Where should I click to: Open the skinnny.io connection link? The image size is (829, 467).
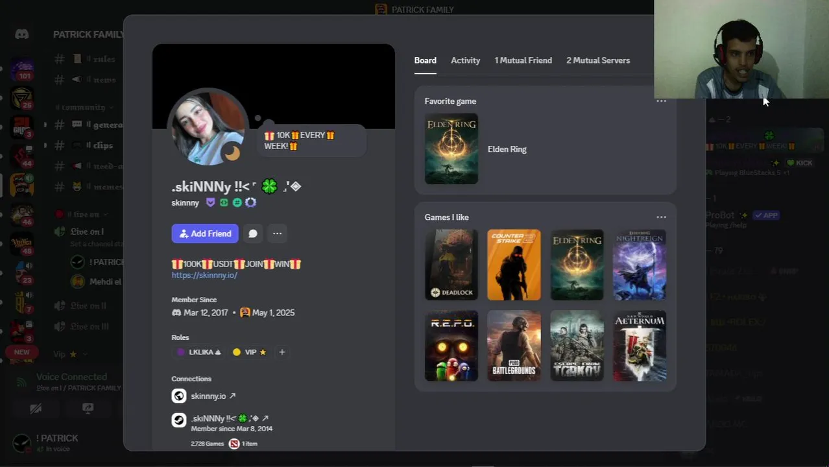coord(213,396)
